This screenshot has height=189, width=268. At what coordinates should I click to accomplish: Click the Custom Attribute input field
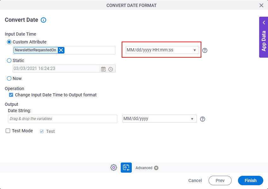[x=64, y=50]
